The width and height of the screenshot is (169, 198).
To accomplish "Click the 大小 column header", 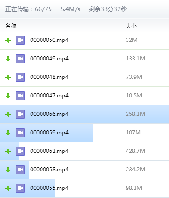I will (x=131, y=26).
